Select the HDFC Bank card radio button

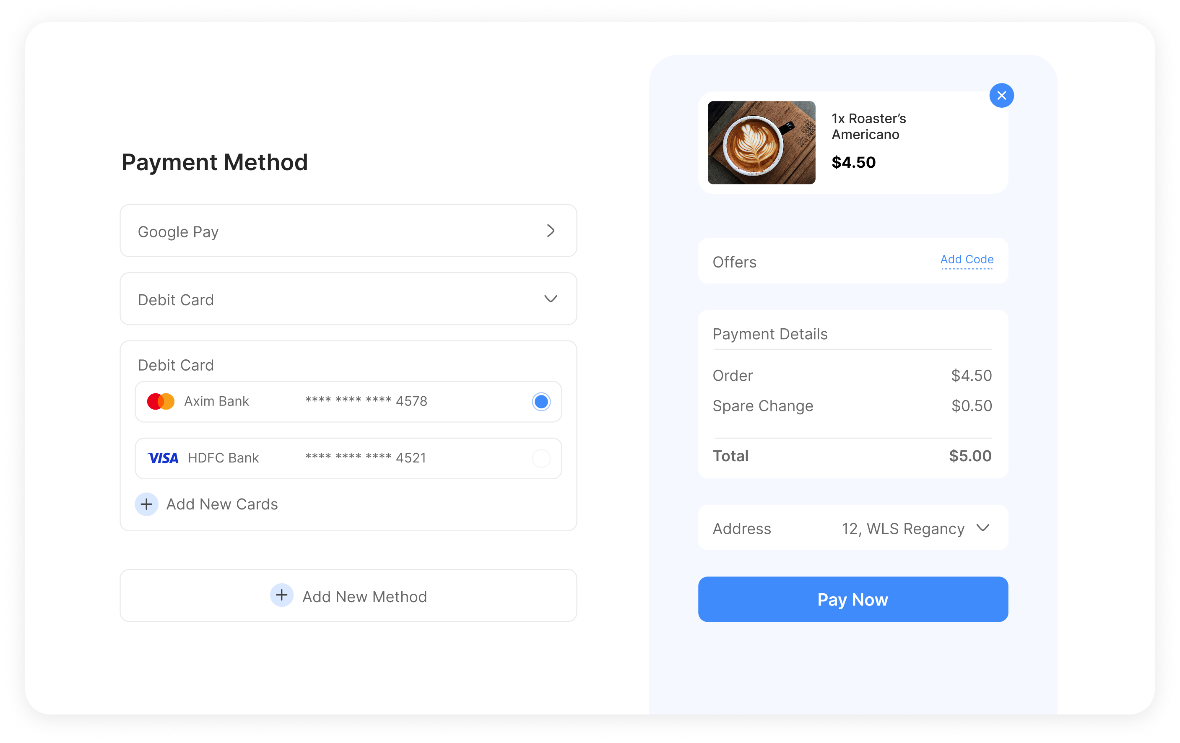(x=541, y=459)
